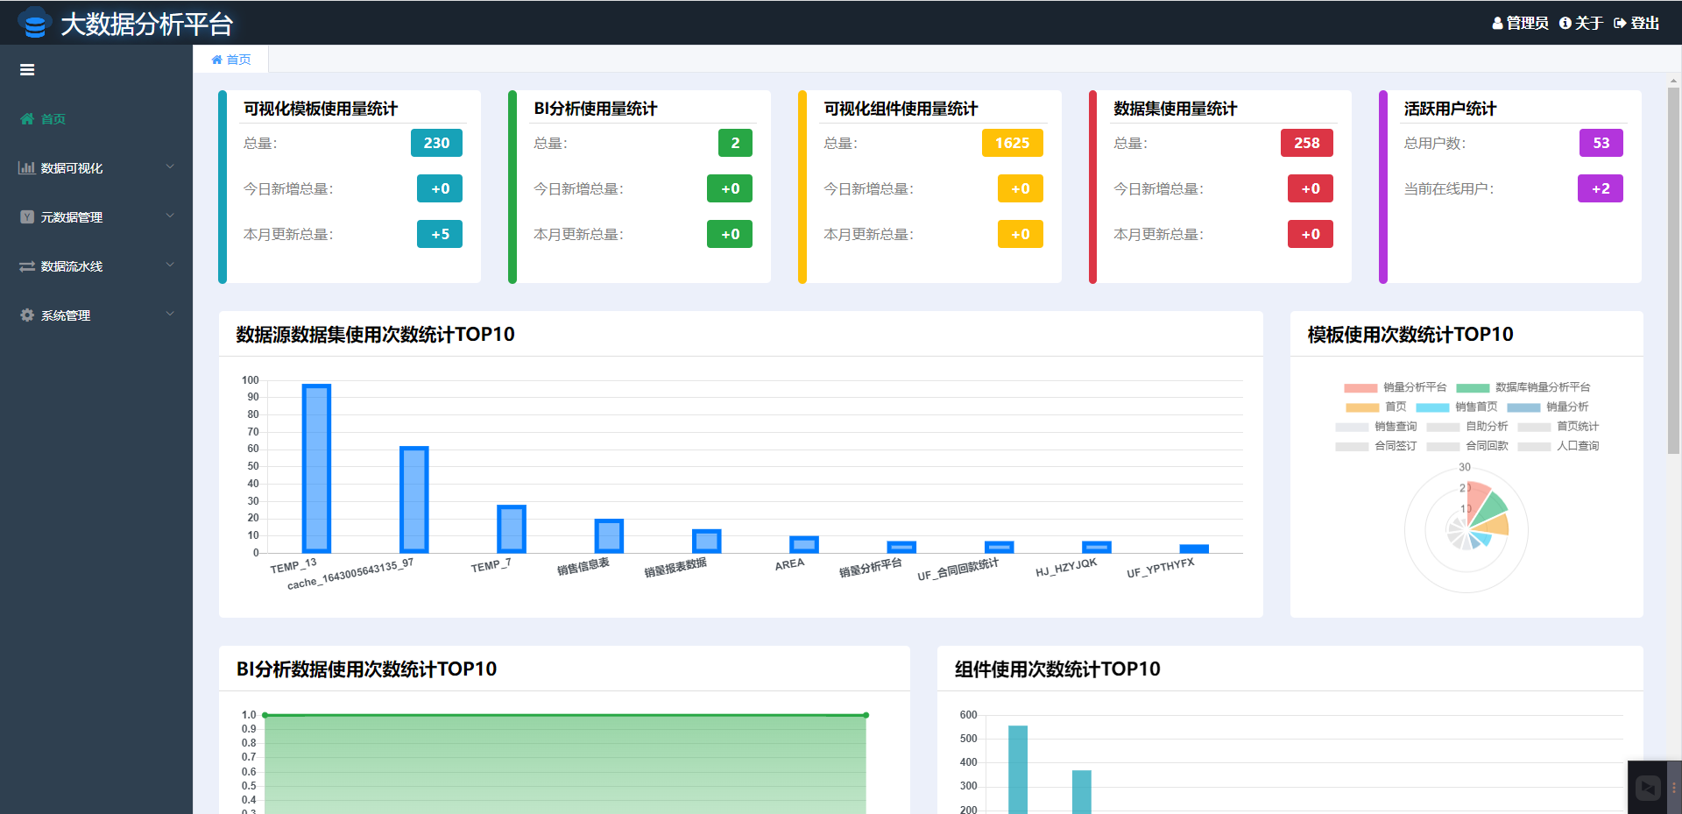Click the home icon in the breadcrumb tab
Viewport: 1682px width, 814px height.
[217, 60]
